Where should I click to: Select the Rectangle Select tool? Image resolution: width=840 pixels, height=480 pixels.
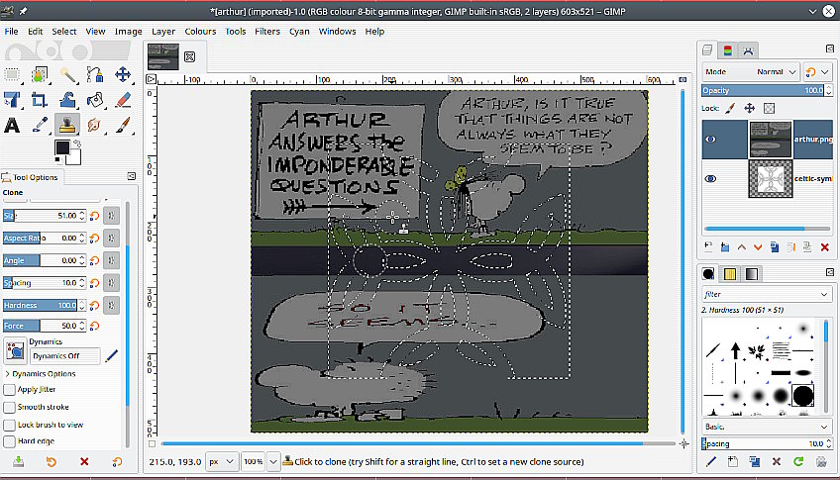(x=12, y=74)
